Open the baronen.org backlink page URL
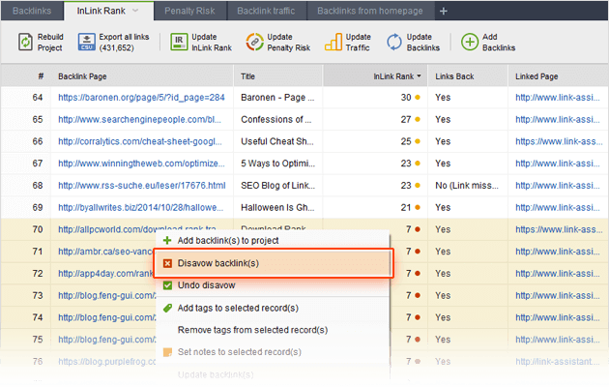Screen dimensions: 609x387 point(141,97)
